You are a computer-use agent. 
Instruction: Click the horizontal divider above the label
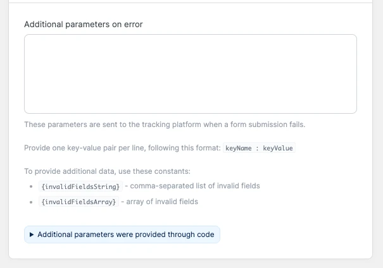(x=190, y=3)
